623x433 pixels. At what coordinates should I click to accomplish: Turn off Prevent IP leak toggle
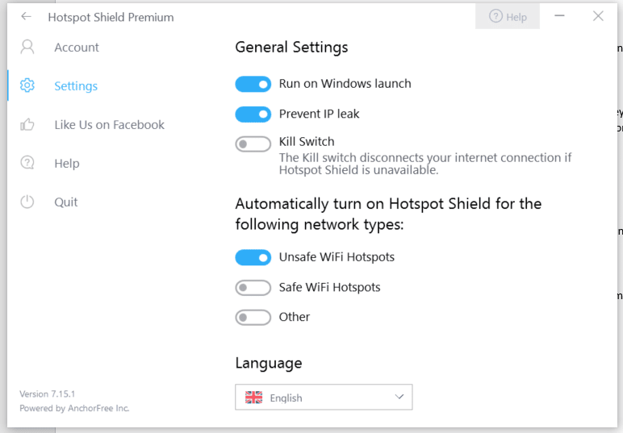coord(253,114)
